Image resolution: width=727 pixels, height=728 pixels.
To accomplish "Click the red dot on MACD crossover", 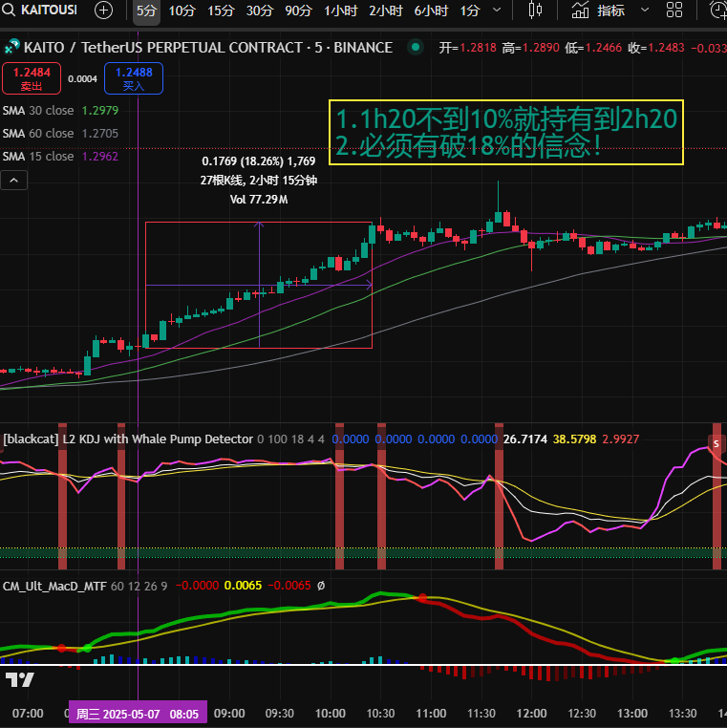I will [x=422, y=597].
